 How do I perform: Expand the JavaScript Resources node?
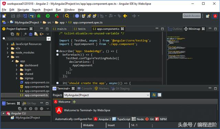pyautogui.click(x=8, y=44)
